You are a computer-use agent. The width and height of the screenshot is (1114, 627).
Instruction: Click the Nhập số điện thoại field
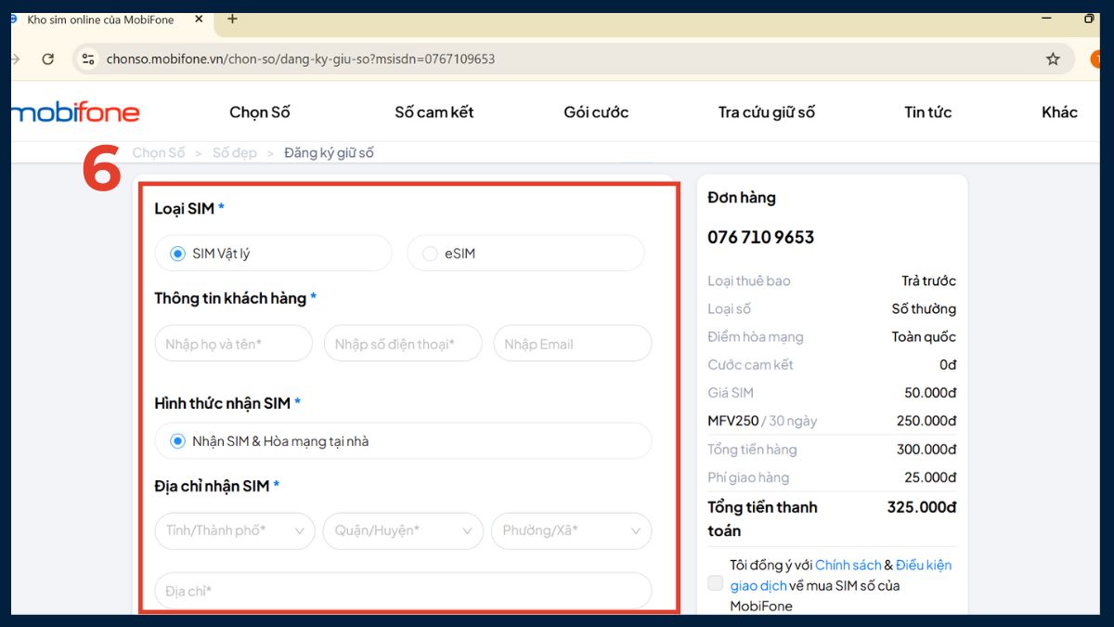[x=403, y=344]
